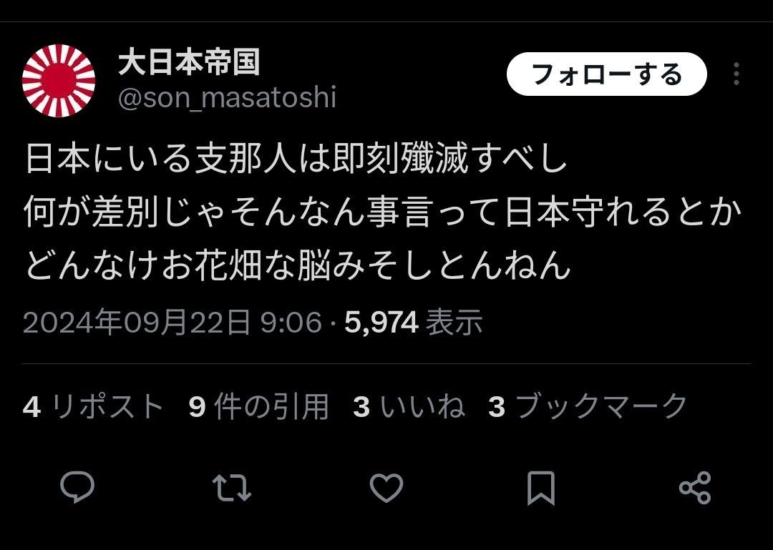Open the 2024年09月22日 9:06 timestamp
This screenshot has height=550, width=773.
click(x=172, y=323)
